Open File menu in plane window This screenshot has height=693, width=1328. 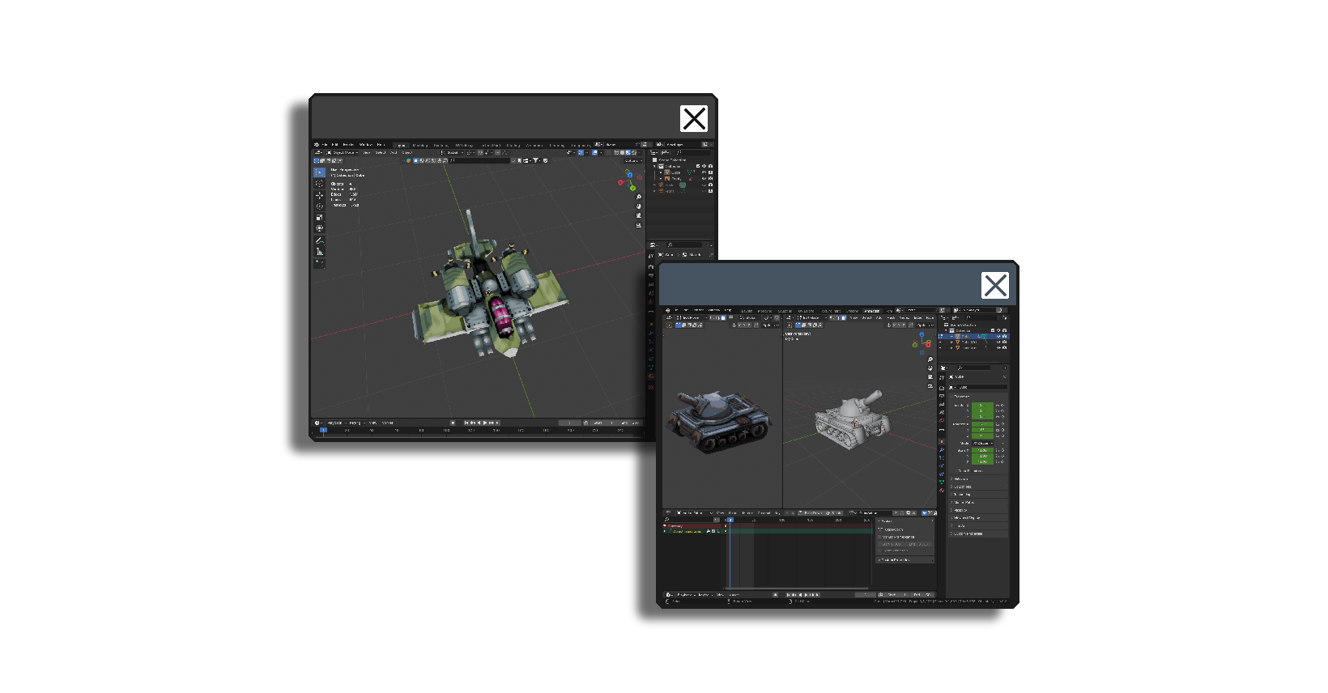325,145
